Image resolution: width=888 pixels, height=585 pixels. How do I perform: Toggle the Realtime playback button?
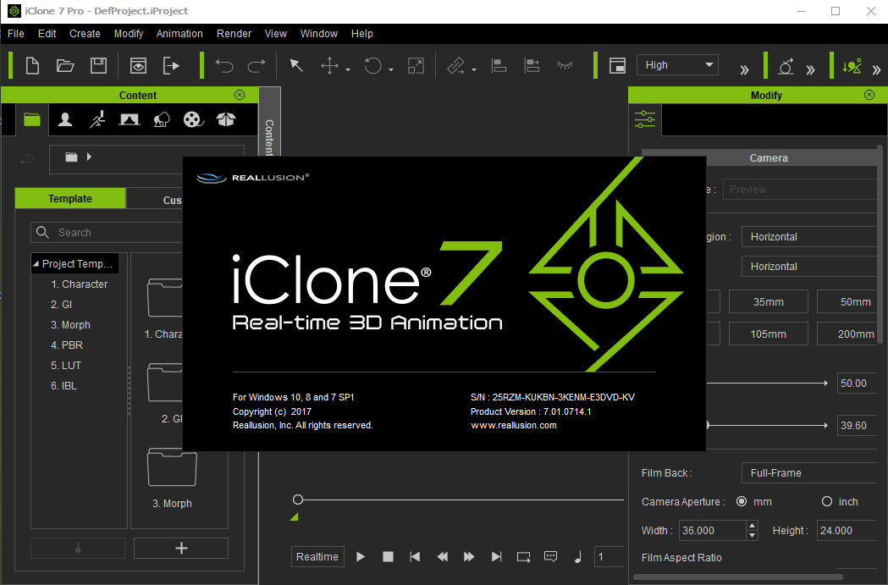317,557
